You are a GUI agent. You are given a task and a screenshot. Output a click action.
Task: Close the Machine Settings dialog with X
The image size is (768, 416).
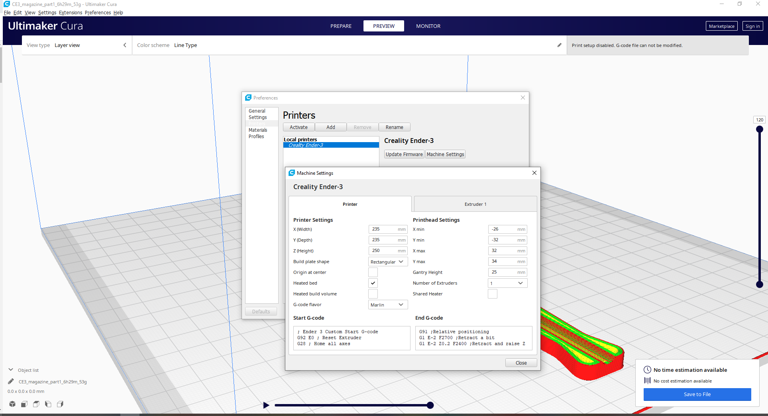[534, 173]
